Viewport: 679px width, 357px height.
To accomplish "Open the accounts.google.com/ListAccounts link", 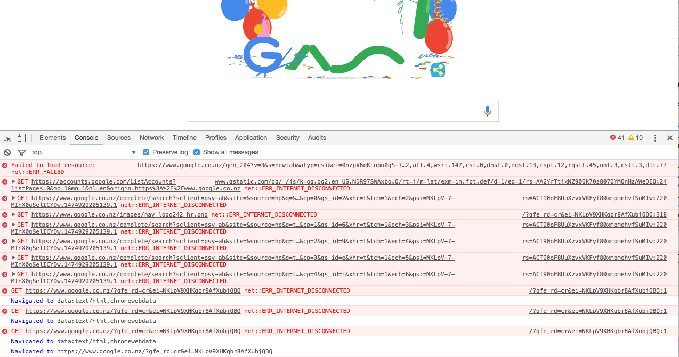I will [x=103, y=182].
